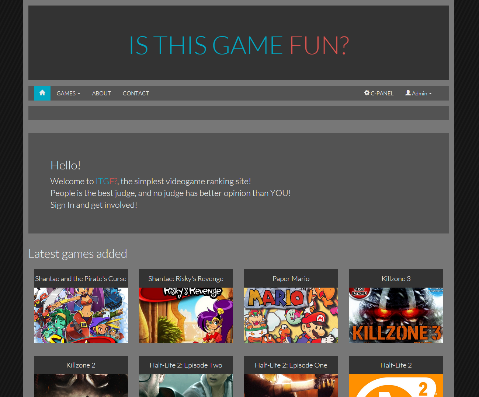Select Half-Life 2: Episode Two title
The image size is (479, 397).
click(186, 365)
